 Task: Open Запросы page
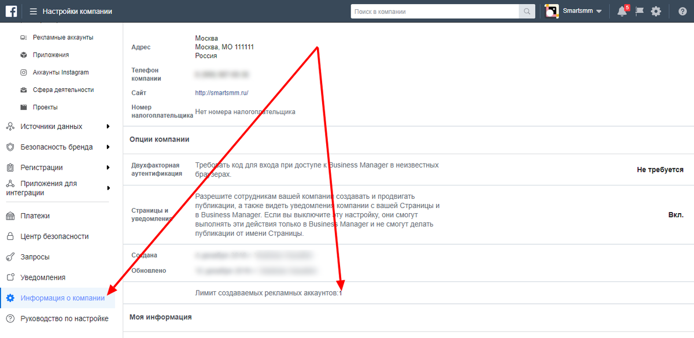coord(35,257)
